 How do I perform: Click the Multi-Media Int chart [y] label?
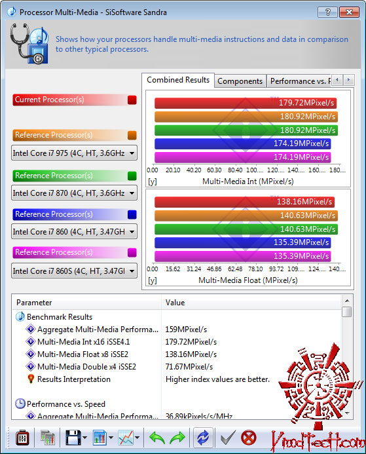[152, 181]
